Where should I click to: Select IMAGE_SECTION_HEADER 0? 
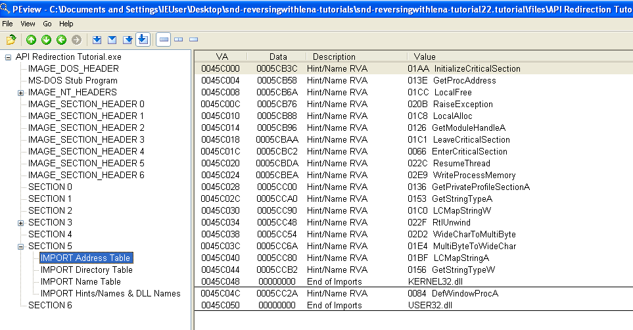86,105
